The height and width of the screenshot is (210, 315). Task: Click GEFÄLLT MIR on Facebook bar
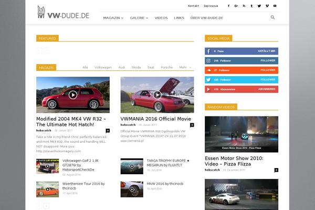click(267, 51)
